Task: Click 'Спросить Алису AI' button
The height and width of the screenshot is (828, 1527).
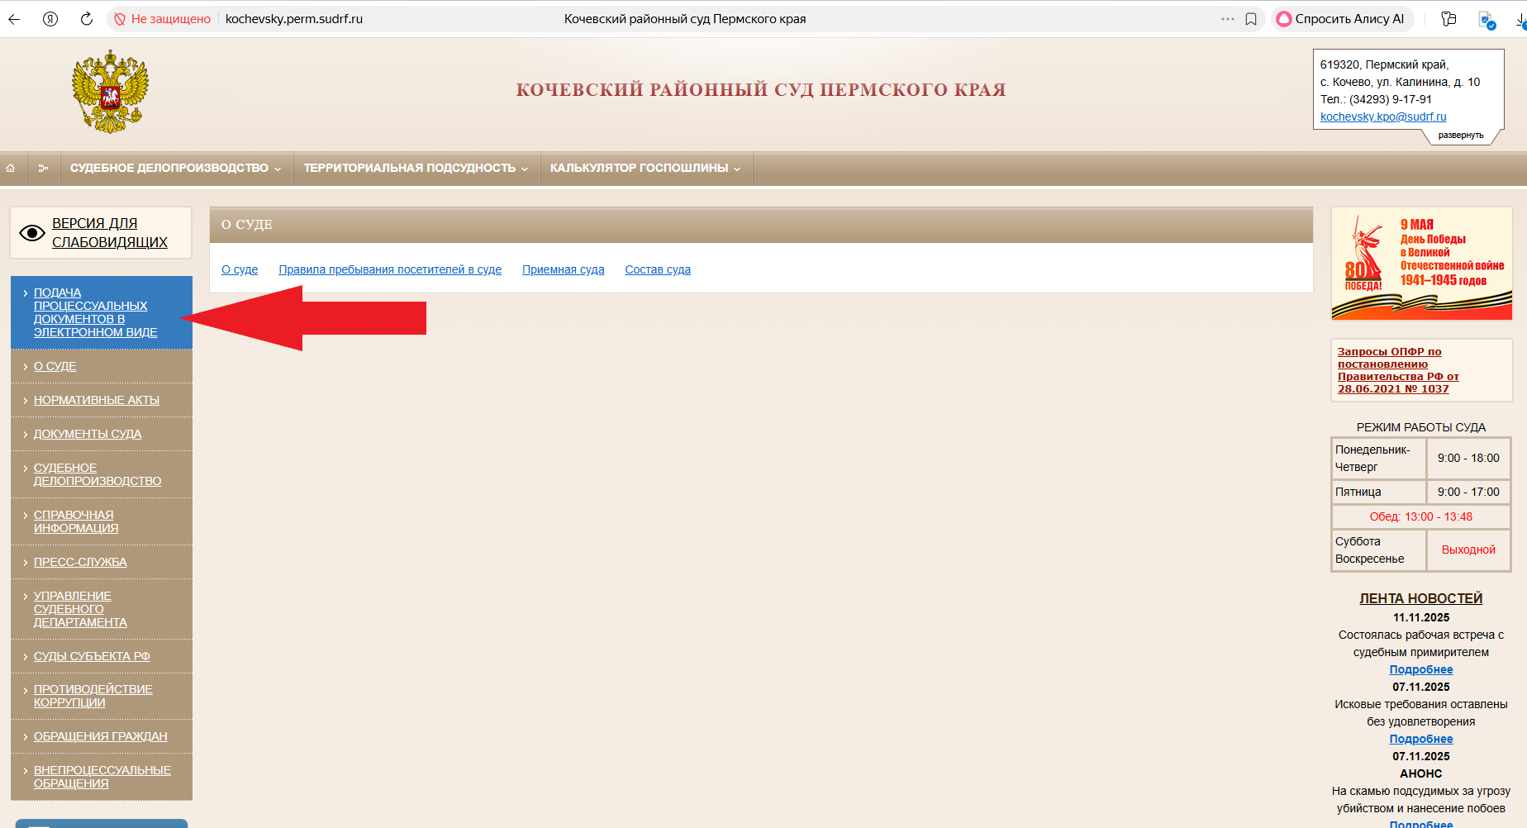Action: click(x=1342, y=19)
